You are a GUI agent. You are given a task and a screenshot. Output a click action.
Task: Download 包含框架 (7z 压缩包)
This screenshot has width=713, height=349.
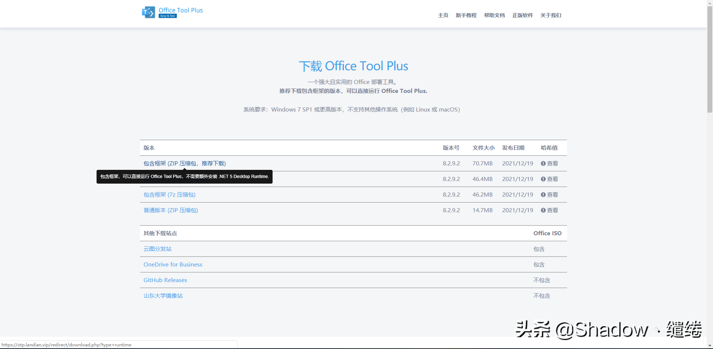(169, 195)
